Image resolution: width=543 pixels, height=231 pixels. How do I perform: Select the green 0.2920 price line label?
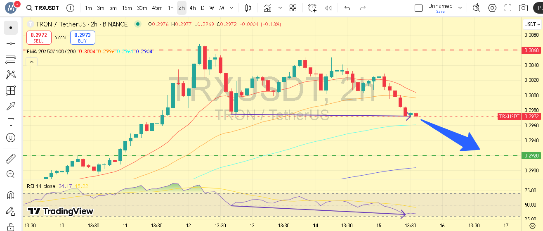coord(531,156)
